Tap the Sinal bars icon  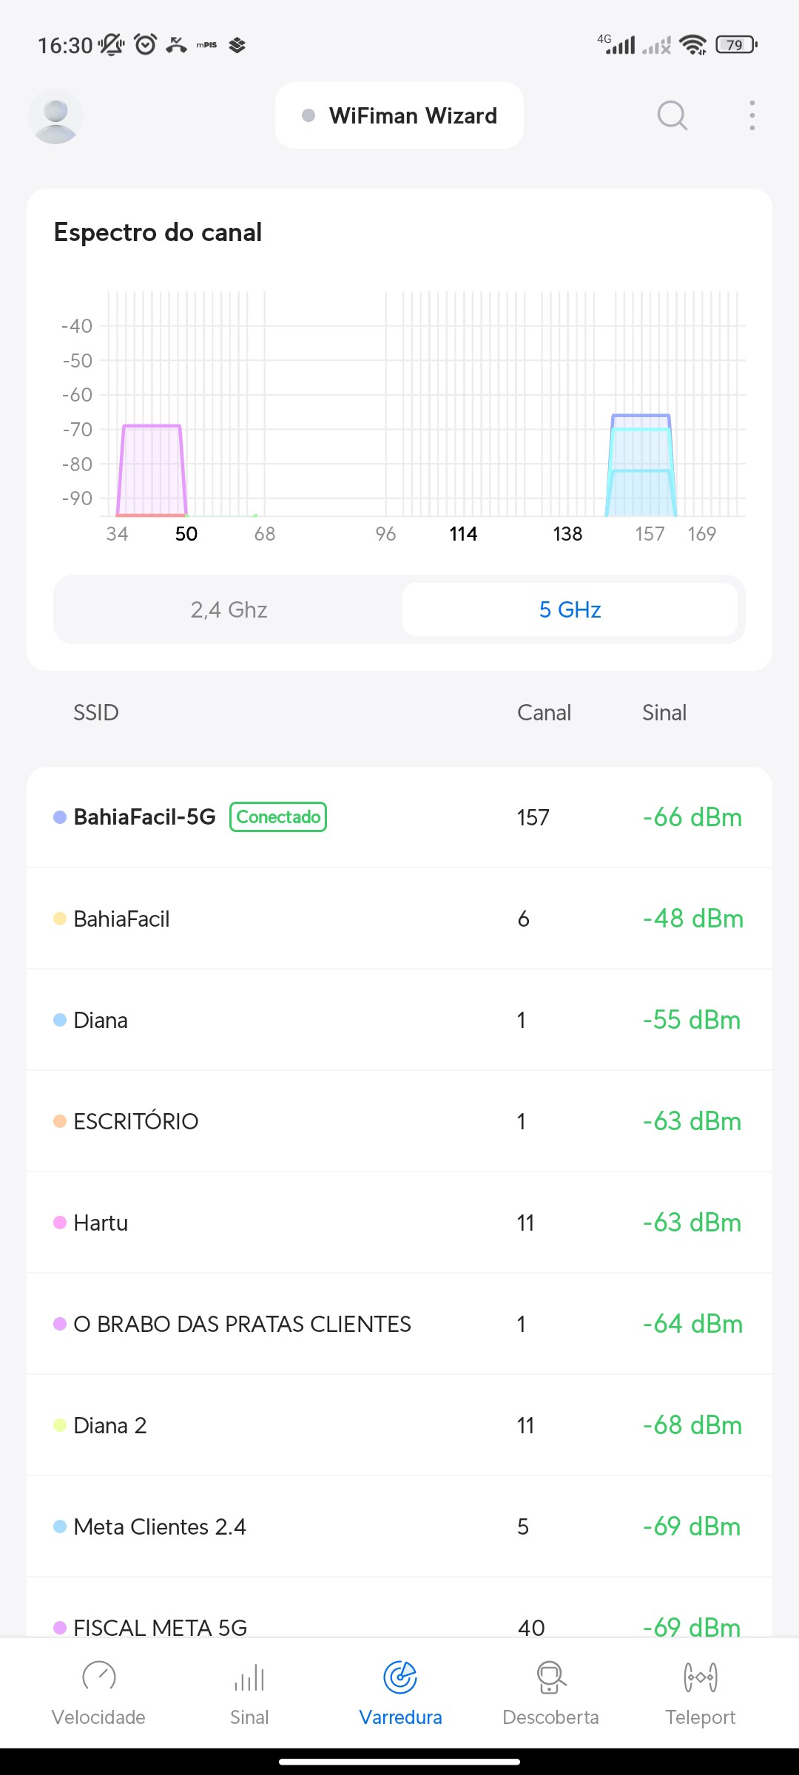[x=249, y=1677]
